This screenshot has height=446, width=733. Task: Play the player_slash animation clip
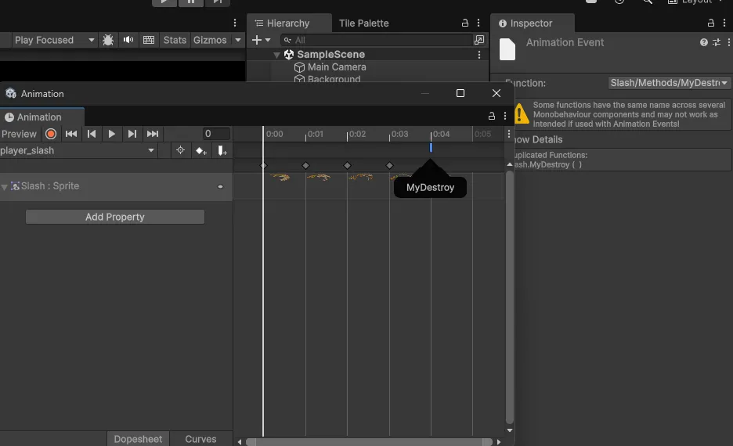112,134
